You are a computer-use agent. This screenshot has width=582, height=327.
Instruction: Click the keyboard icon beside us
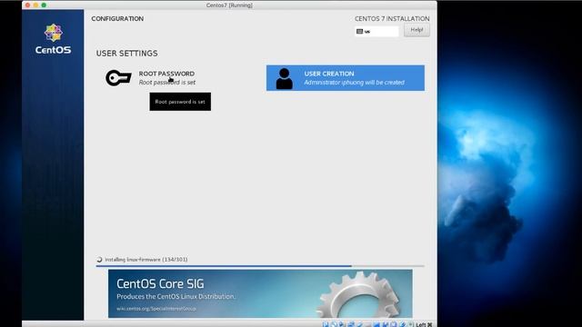pyautogui.click(x=359, y=32)
